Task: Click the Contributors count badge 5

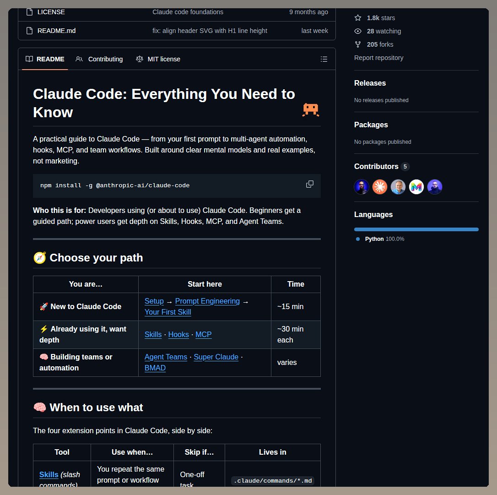Action: pos(405,167)
